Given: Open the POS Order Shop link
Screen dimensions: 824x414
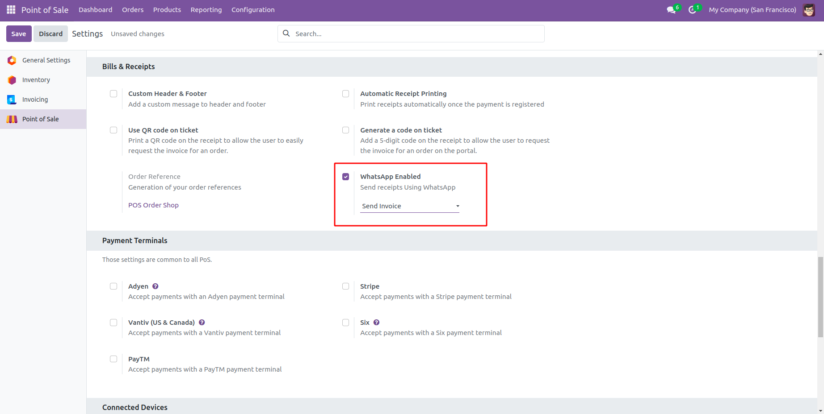Looking at the screenshot, I should 153,205.
